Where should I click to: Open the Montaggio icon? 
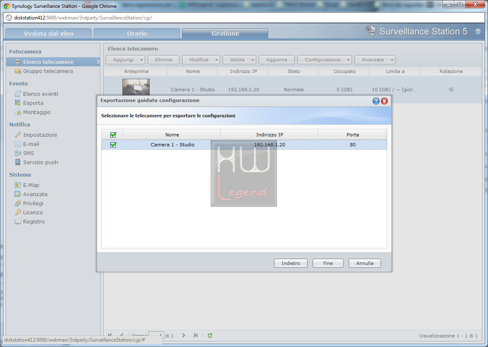[x=18, y=112]
